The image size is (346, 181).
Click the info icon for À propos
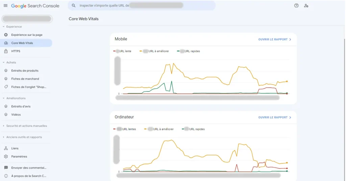(x=6, y=176)
